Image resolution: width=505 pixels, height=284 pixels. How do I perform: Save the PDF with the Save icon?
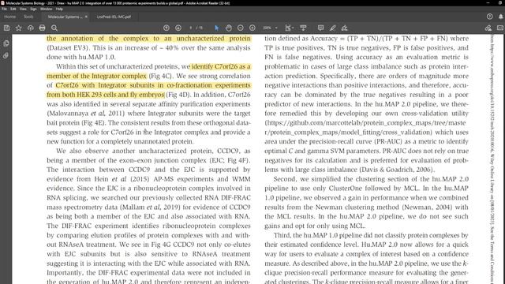(x=7, y=28)
